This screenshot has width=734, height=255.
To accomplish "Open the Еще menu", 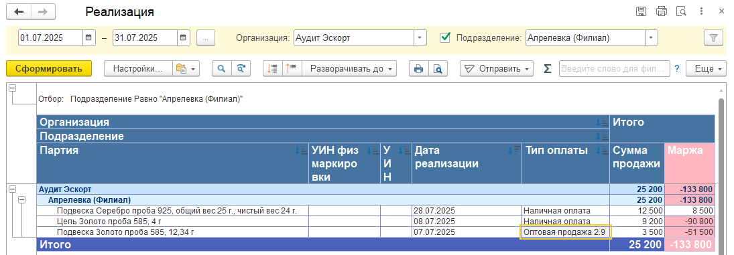I will (x=706, y=69).
